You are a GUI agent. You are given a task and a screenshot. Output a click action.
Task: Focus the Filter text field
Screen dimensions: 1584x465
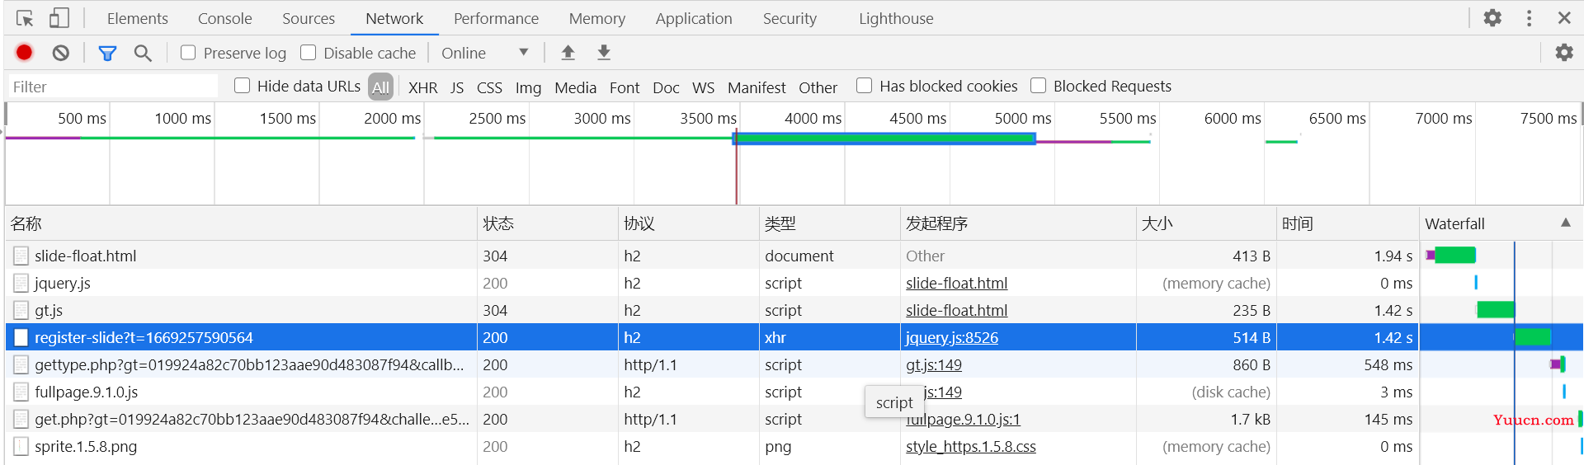(x=113, y=87)
